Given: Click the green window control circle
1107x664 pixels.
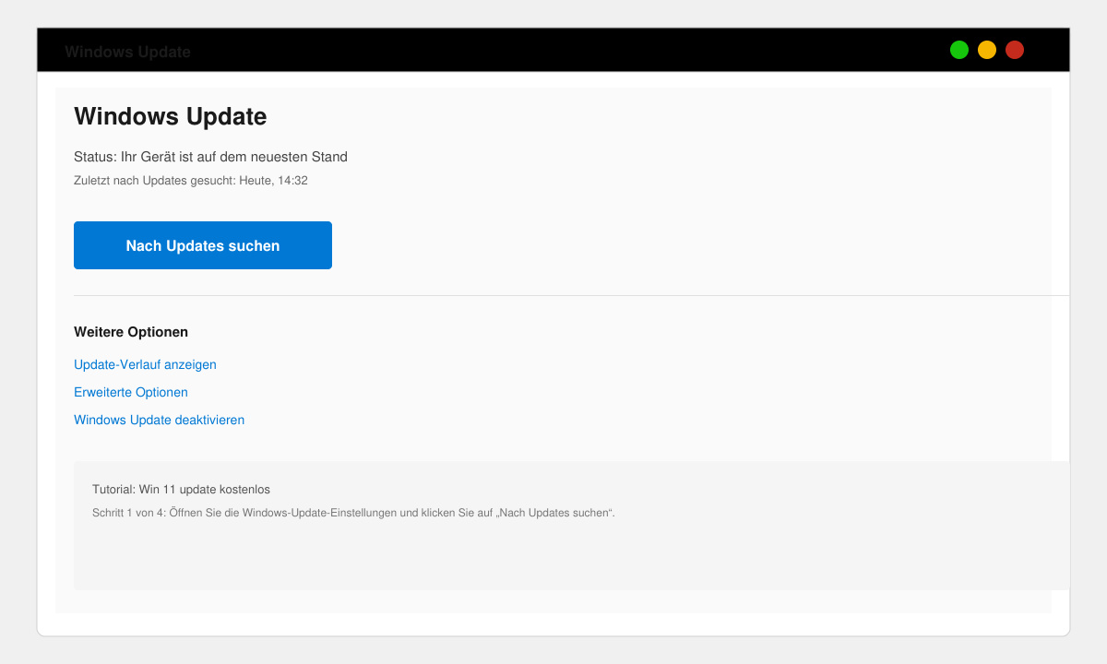Looking at the screenshot, I should tap(959, 50).
